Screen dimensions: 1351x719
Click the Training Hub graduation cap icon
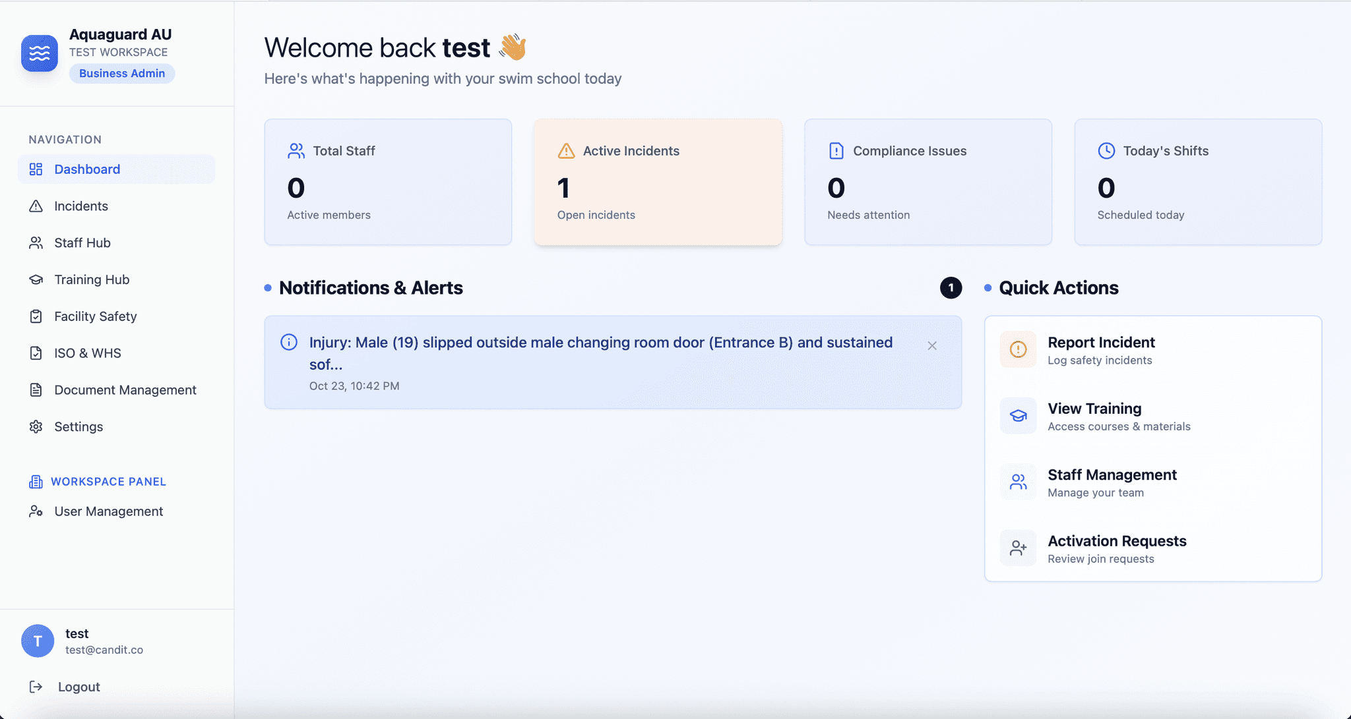tap(36, 280)
